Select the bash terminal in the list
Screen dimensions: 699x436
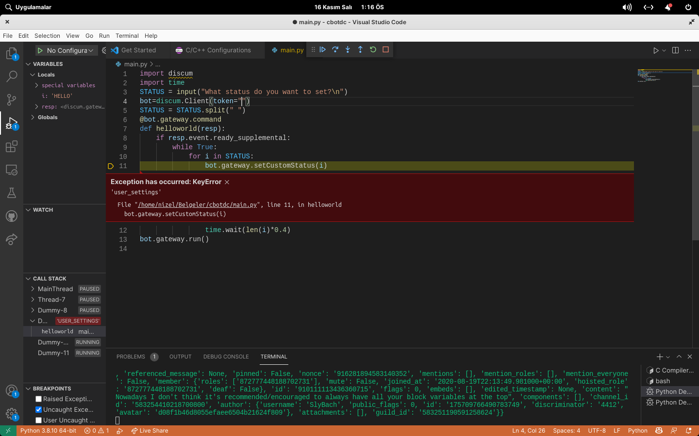pyautogui.click(x=671, y=381)
